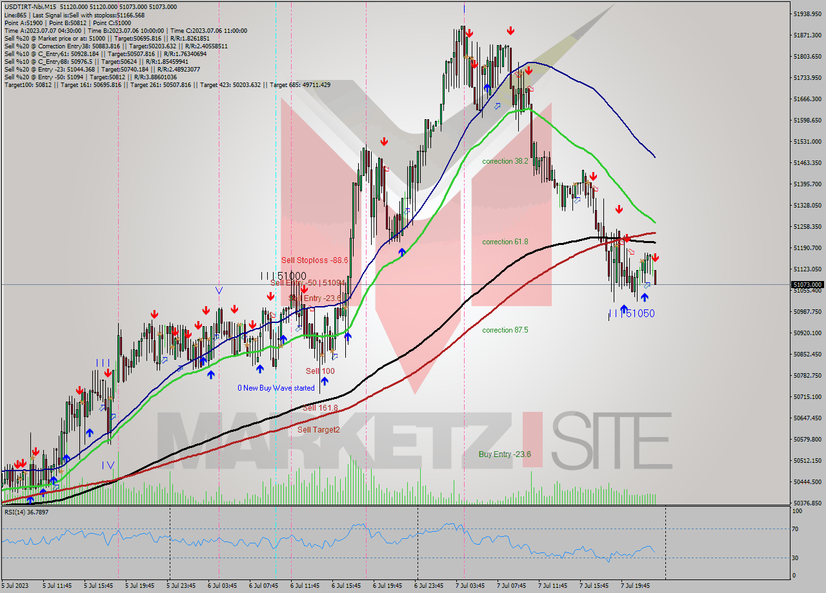
Task: Click the 'correction 38.2' level label
Action: pos(505,161)
